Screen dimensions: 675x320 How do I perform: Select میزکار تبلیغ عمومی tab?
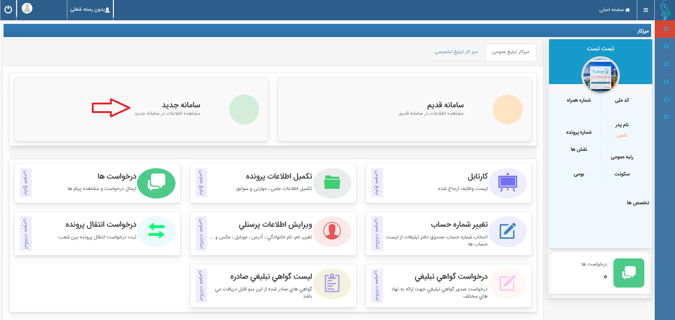click(x=511, y=52)
